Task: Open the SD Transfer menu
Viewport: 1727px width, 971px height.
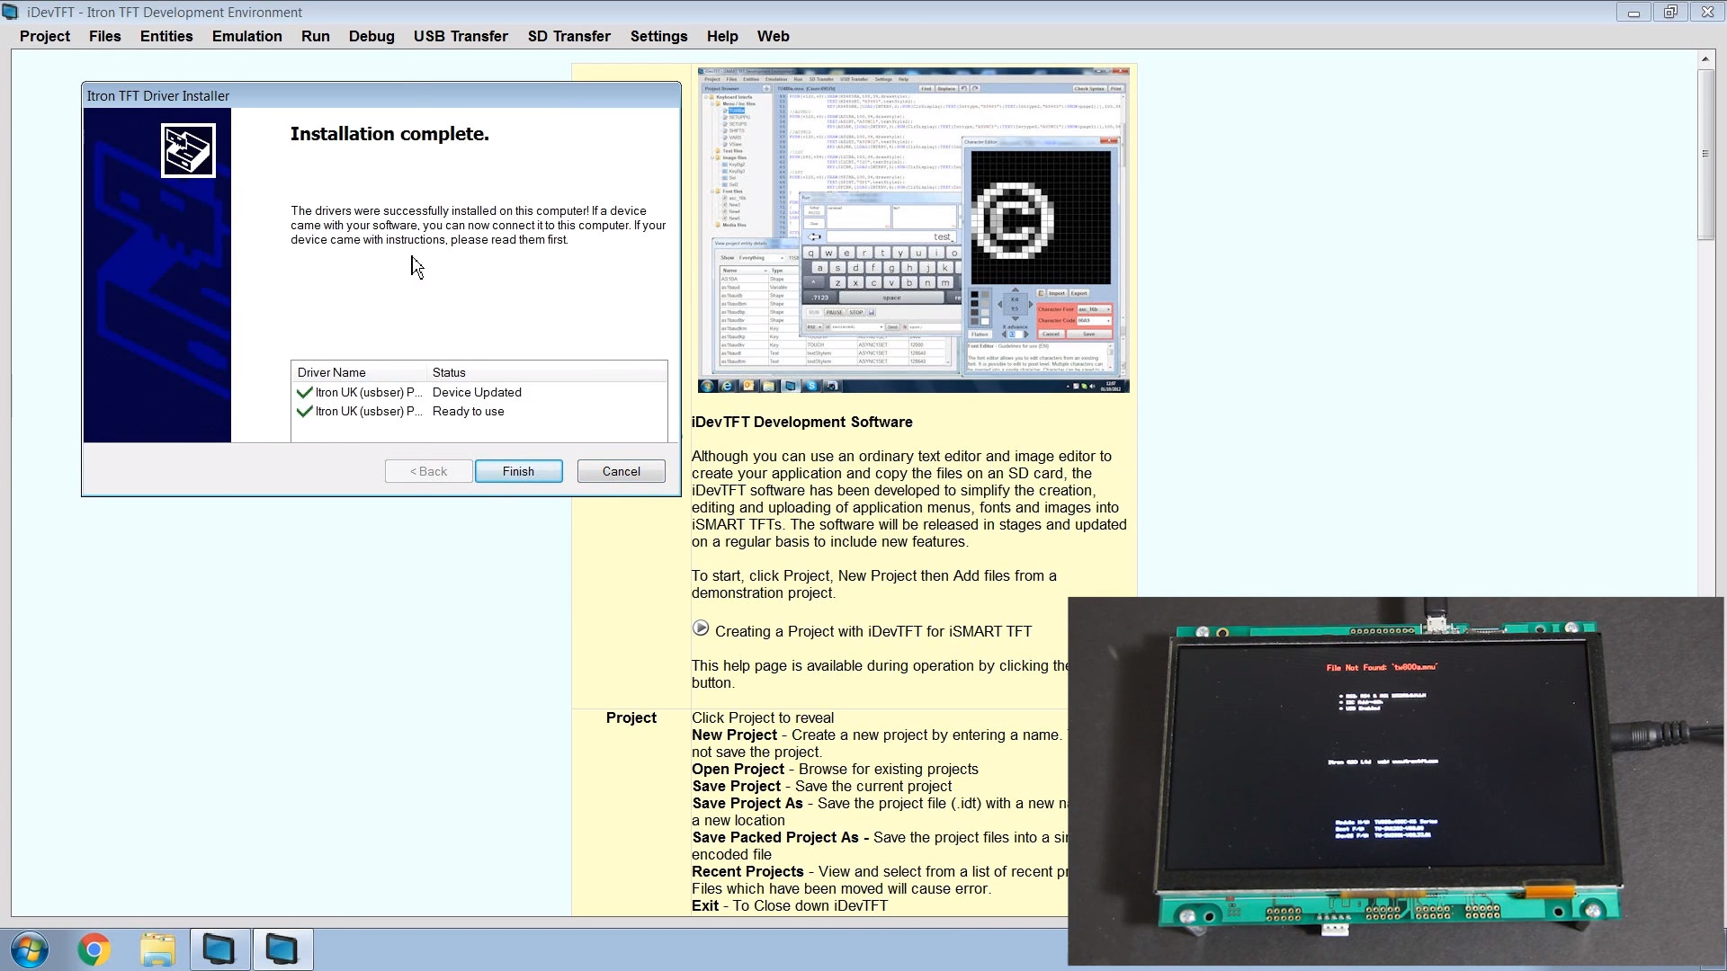Action: [568, 36]
